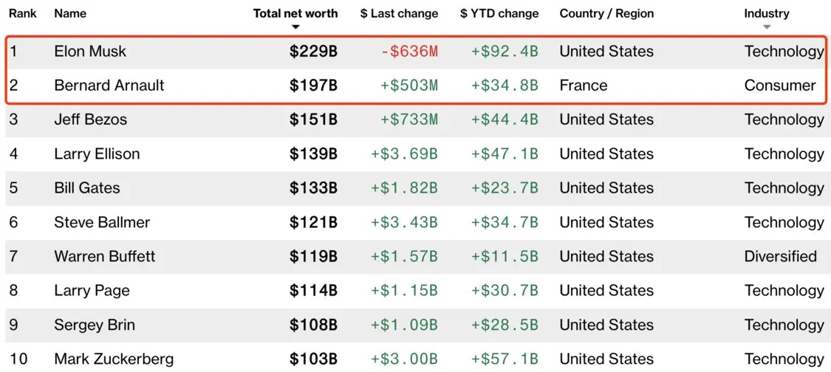This screenshot has width=831, height=372.
Task: Open Warren Buffett's row
Action: (x=105, y=257)
